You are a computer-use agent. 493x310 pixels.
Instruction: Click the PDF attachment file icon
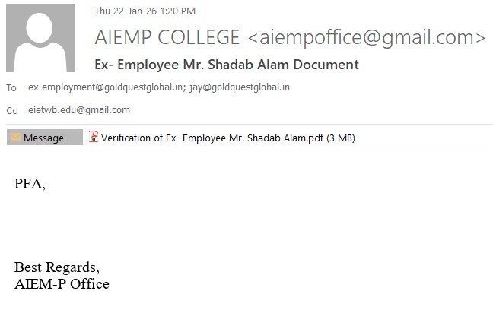94,138
